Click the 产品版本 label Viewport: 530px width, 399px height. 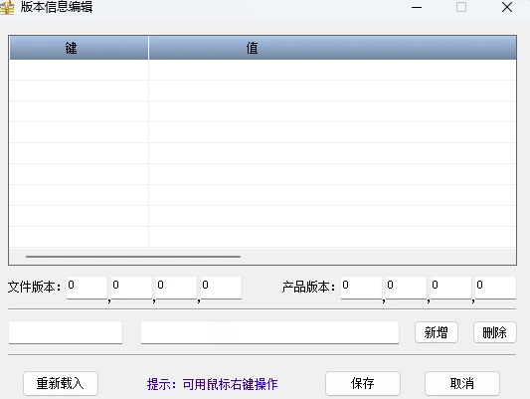(308, 288)
